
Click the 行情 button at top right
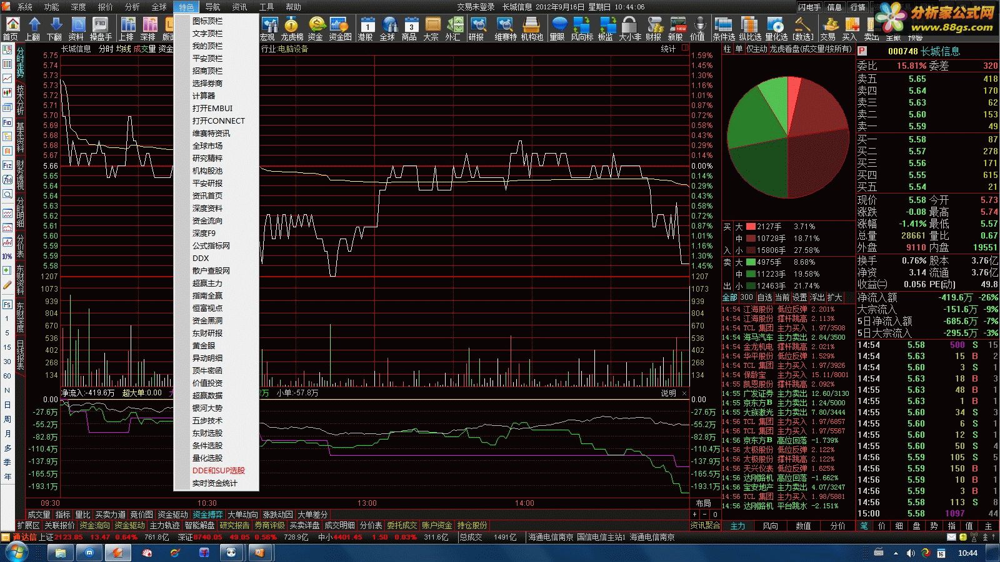point(857,7)
